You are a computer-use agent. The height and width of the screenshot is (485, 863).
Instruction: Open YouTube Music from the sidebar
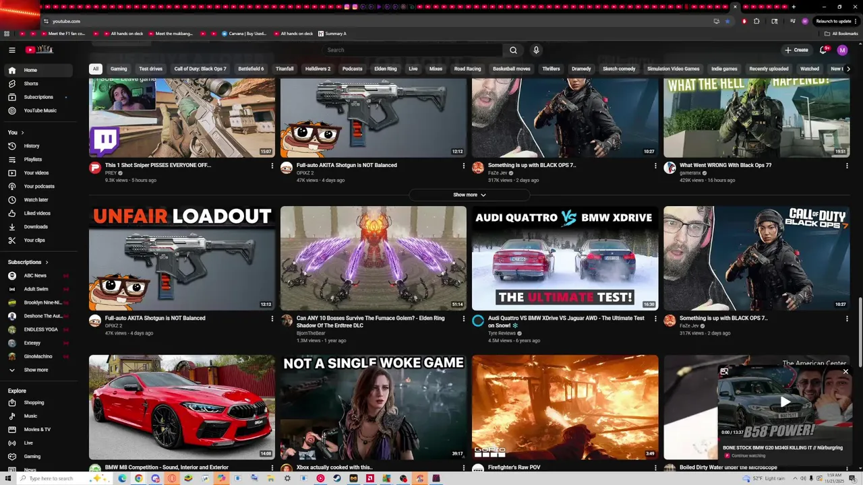point(37,110)
